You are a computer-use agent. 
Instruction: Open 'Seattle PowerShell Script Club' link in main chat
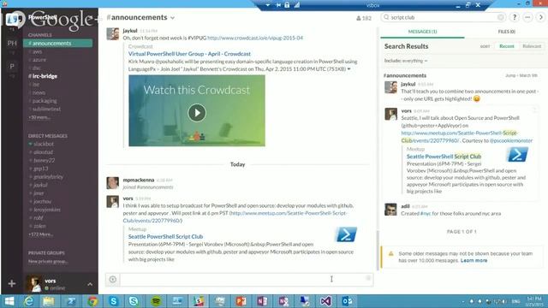(x=165, y=236)
